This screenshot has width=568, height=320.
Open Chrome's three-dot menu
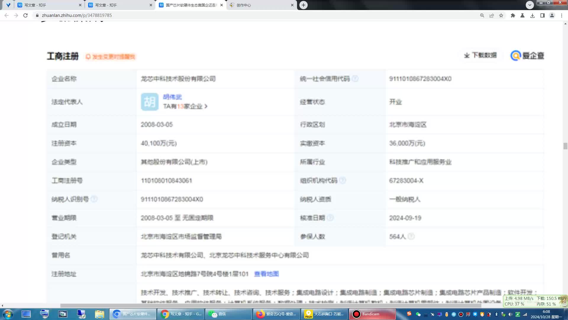(561, 15)
